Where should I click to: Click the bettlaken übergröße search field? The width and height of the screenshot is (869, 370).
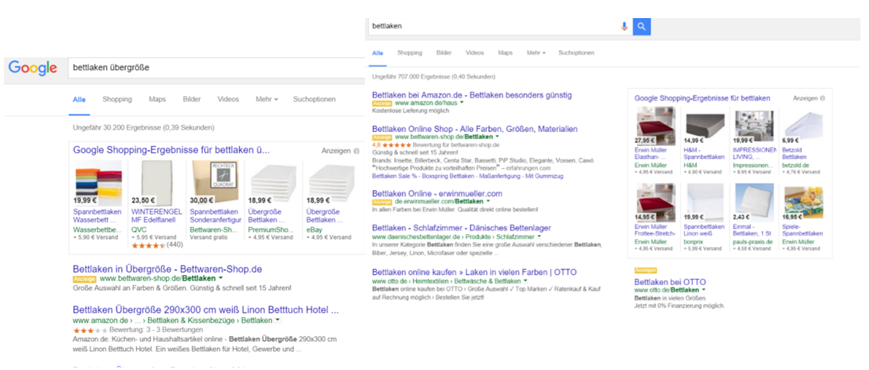[x=216, y=68]
